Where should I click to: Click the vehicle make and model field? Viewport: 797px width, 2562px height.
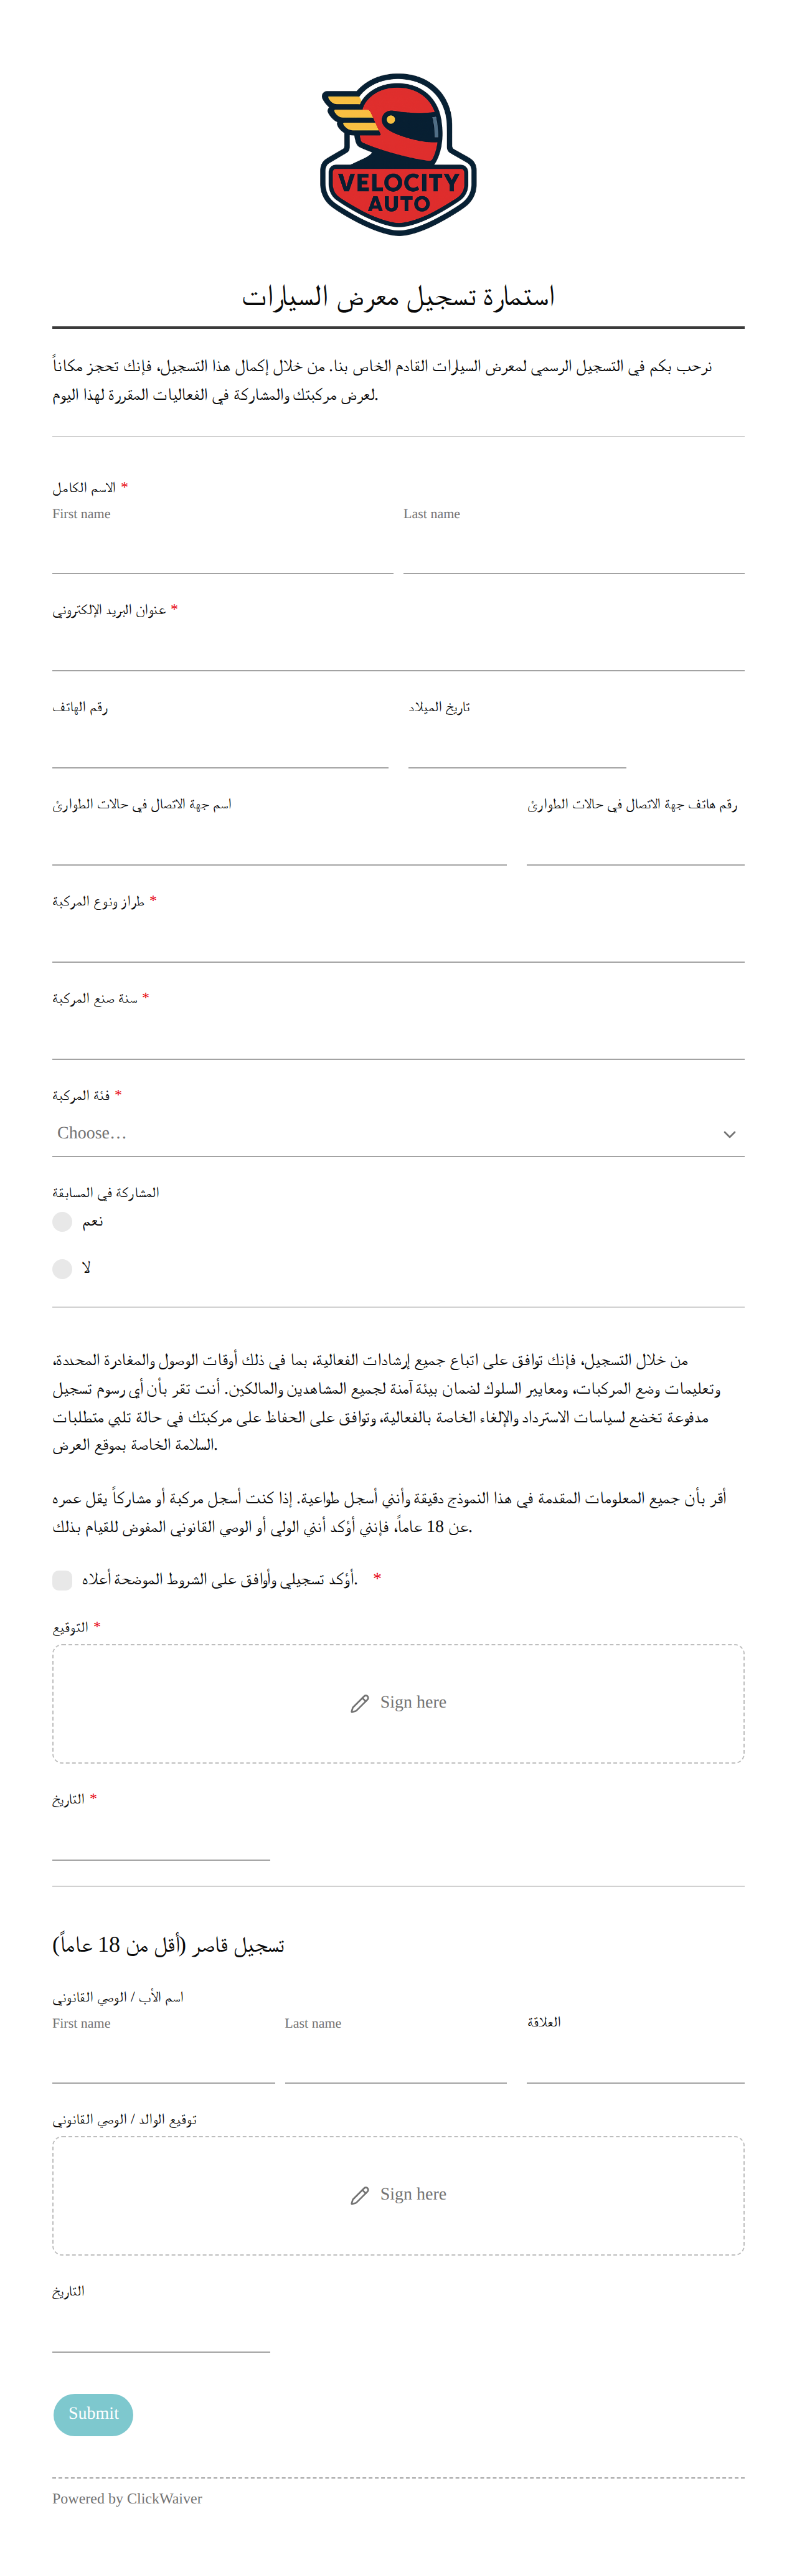click(398, 940)
